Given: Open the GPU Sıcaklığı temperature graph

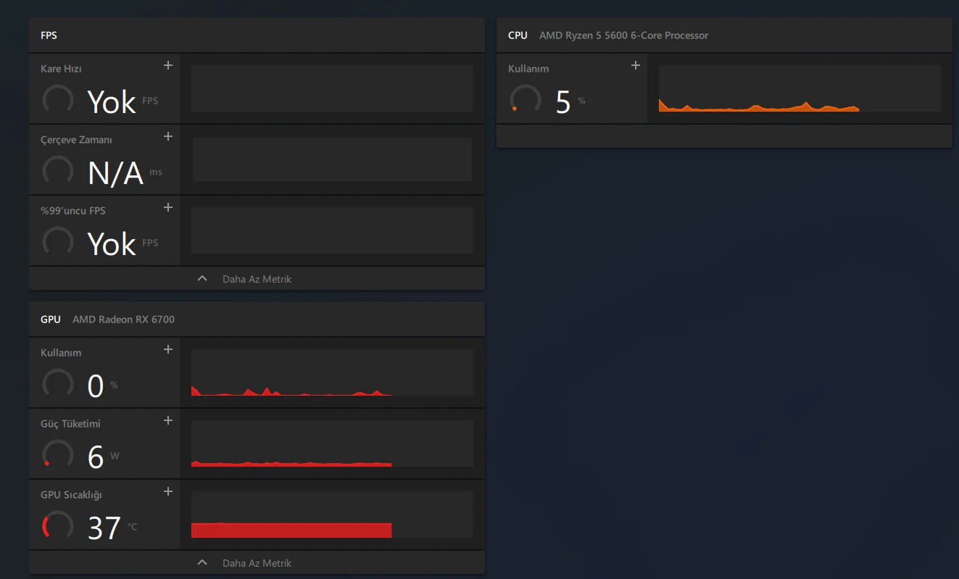Looking at the screenshot, I should tap(332, 515).
